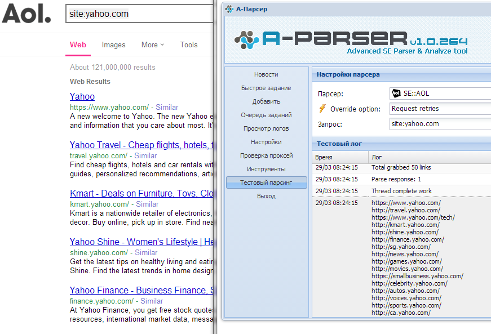The image size is (491, 334).
Task: Click https://smallbusiness.yahoo.com/ in the log
Action: coord(417,276)
